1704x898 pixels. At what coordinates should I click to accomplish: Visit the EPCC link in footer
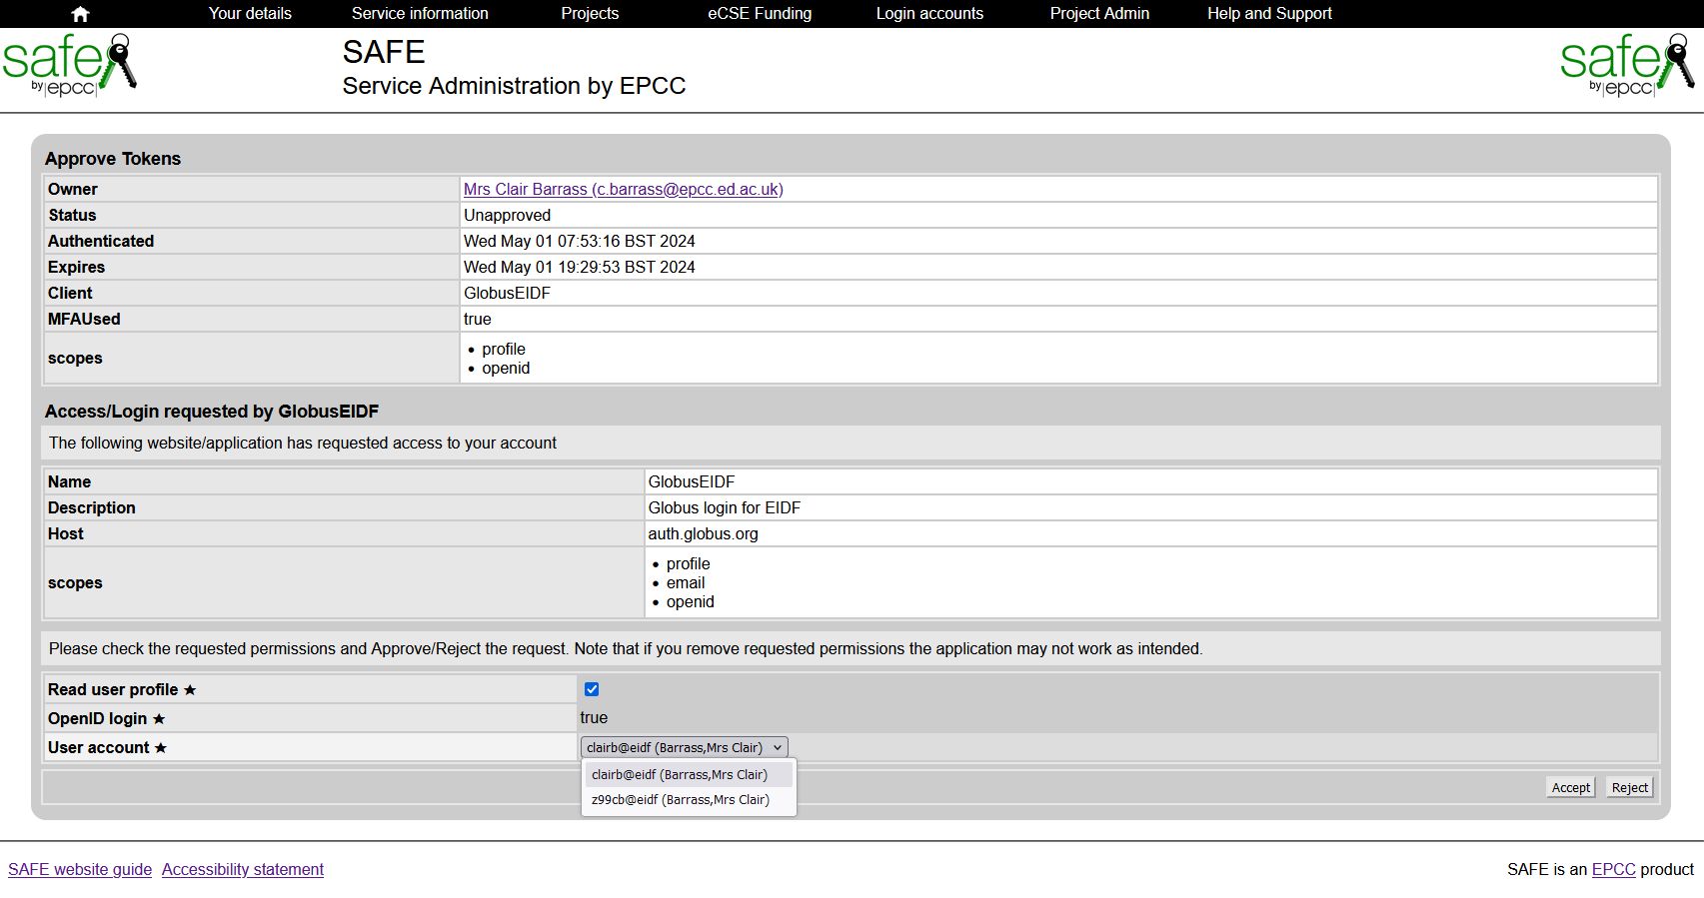click(1613, 869)
